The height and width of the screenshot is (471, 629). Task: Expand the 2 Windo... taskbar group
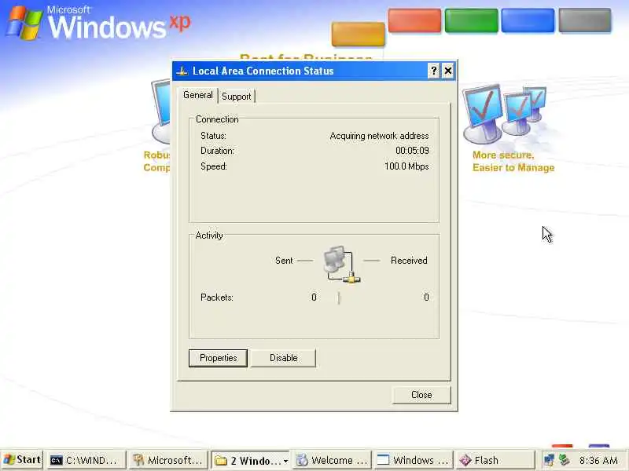[x=251, y=460]
